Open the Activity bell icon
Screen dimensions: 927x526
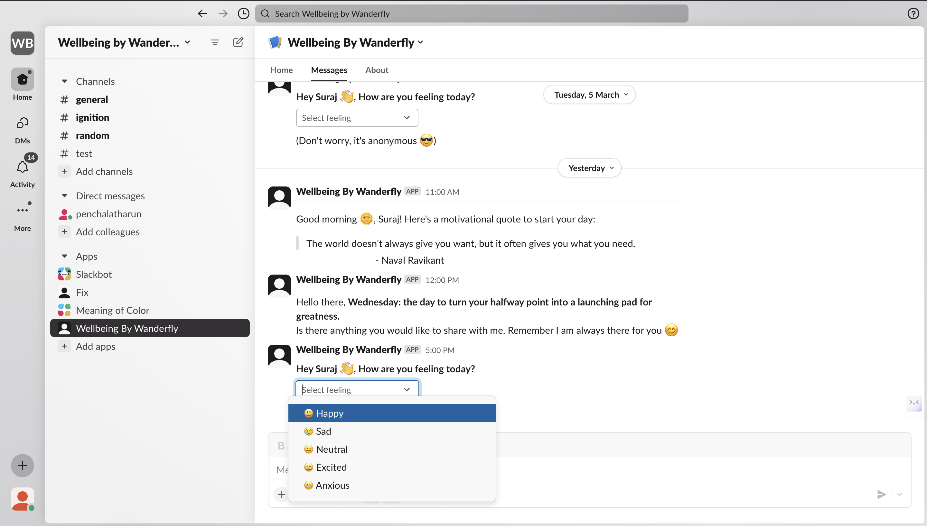click(23, 167)
